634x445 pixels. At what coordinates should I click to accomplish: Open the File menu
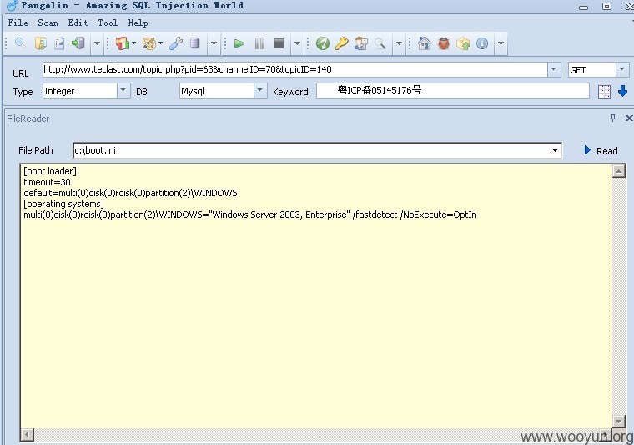pos(18,23)
